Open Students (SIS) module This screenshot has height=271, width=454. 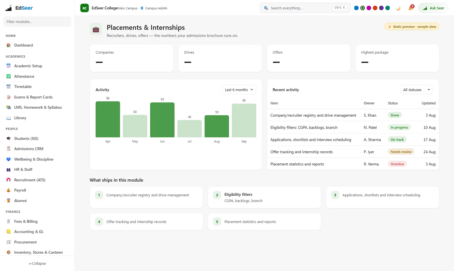[37, 138]
